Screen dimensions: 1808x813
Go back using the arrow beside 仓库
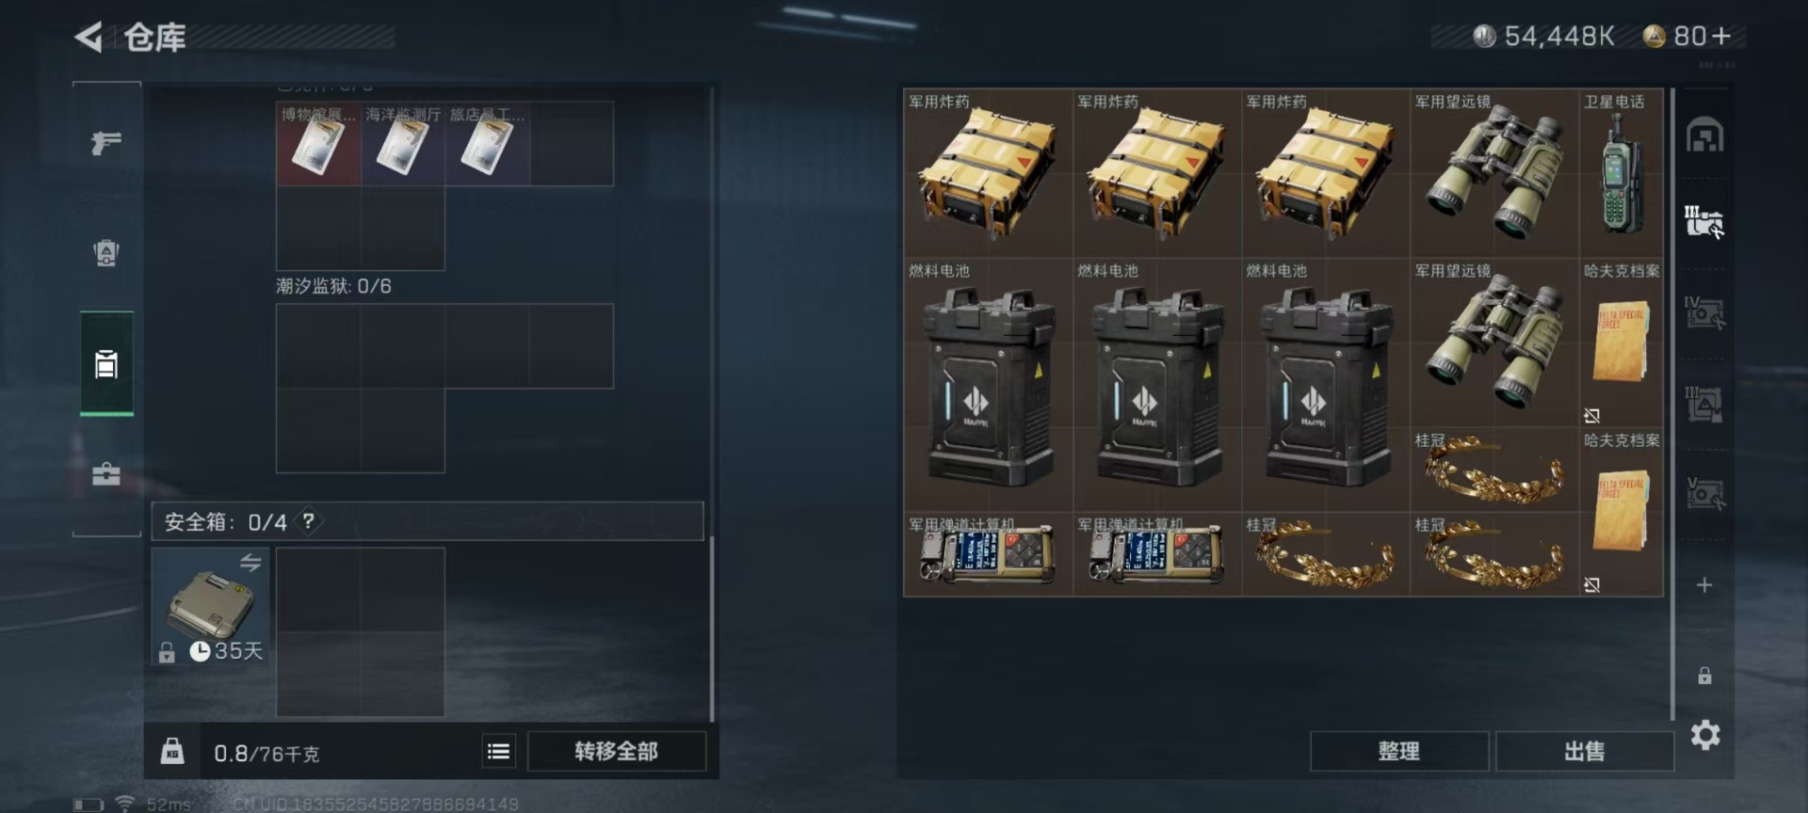[x=89, y=38]
